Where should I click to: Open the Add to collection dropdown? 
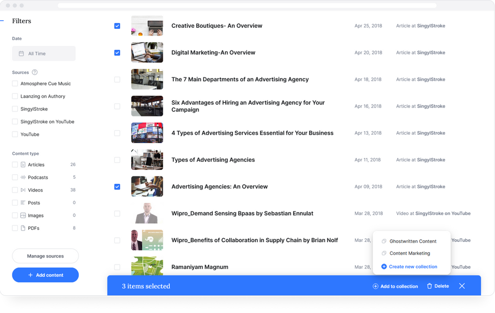[396, 286]
